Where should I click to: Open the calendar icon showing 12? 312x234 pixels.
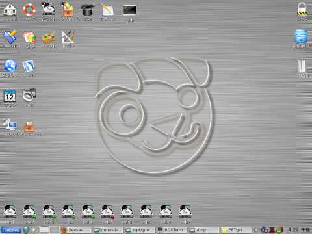coord(10,96)
